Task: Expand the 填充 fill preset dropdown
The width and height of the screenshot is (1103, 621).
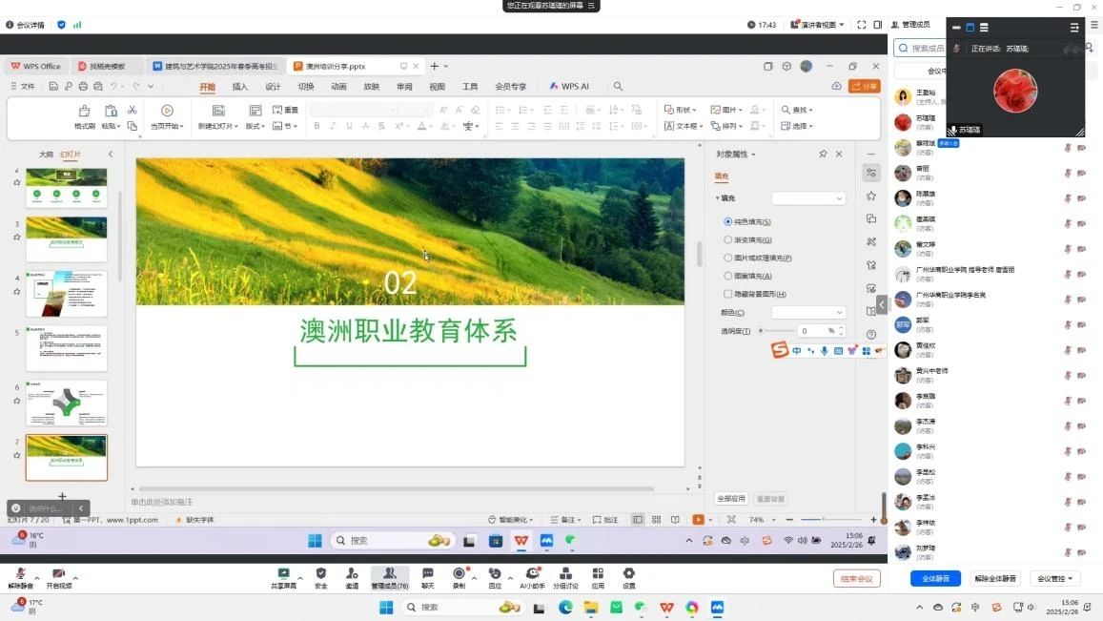Action: click(x=808, y=198)
